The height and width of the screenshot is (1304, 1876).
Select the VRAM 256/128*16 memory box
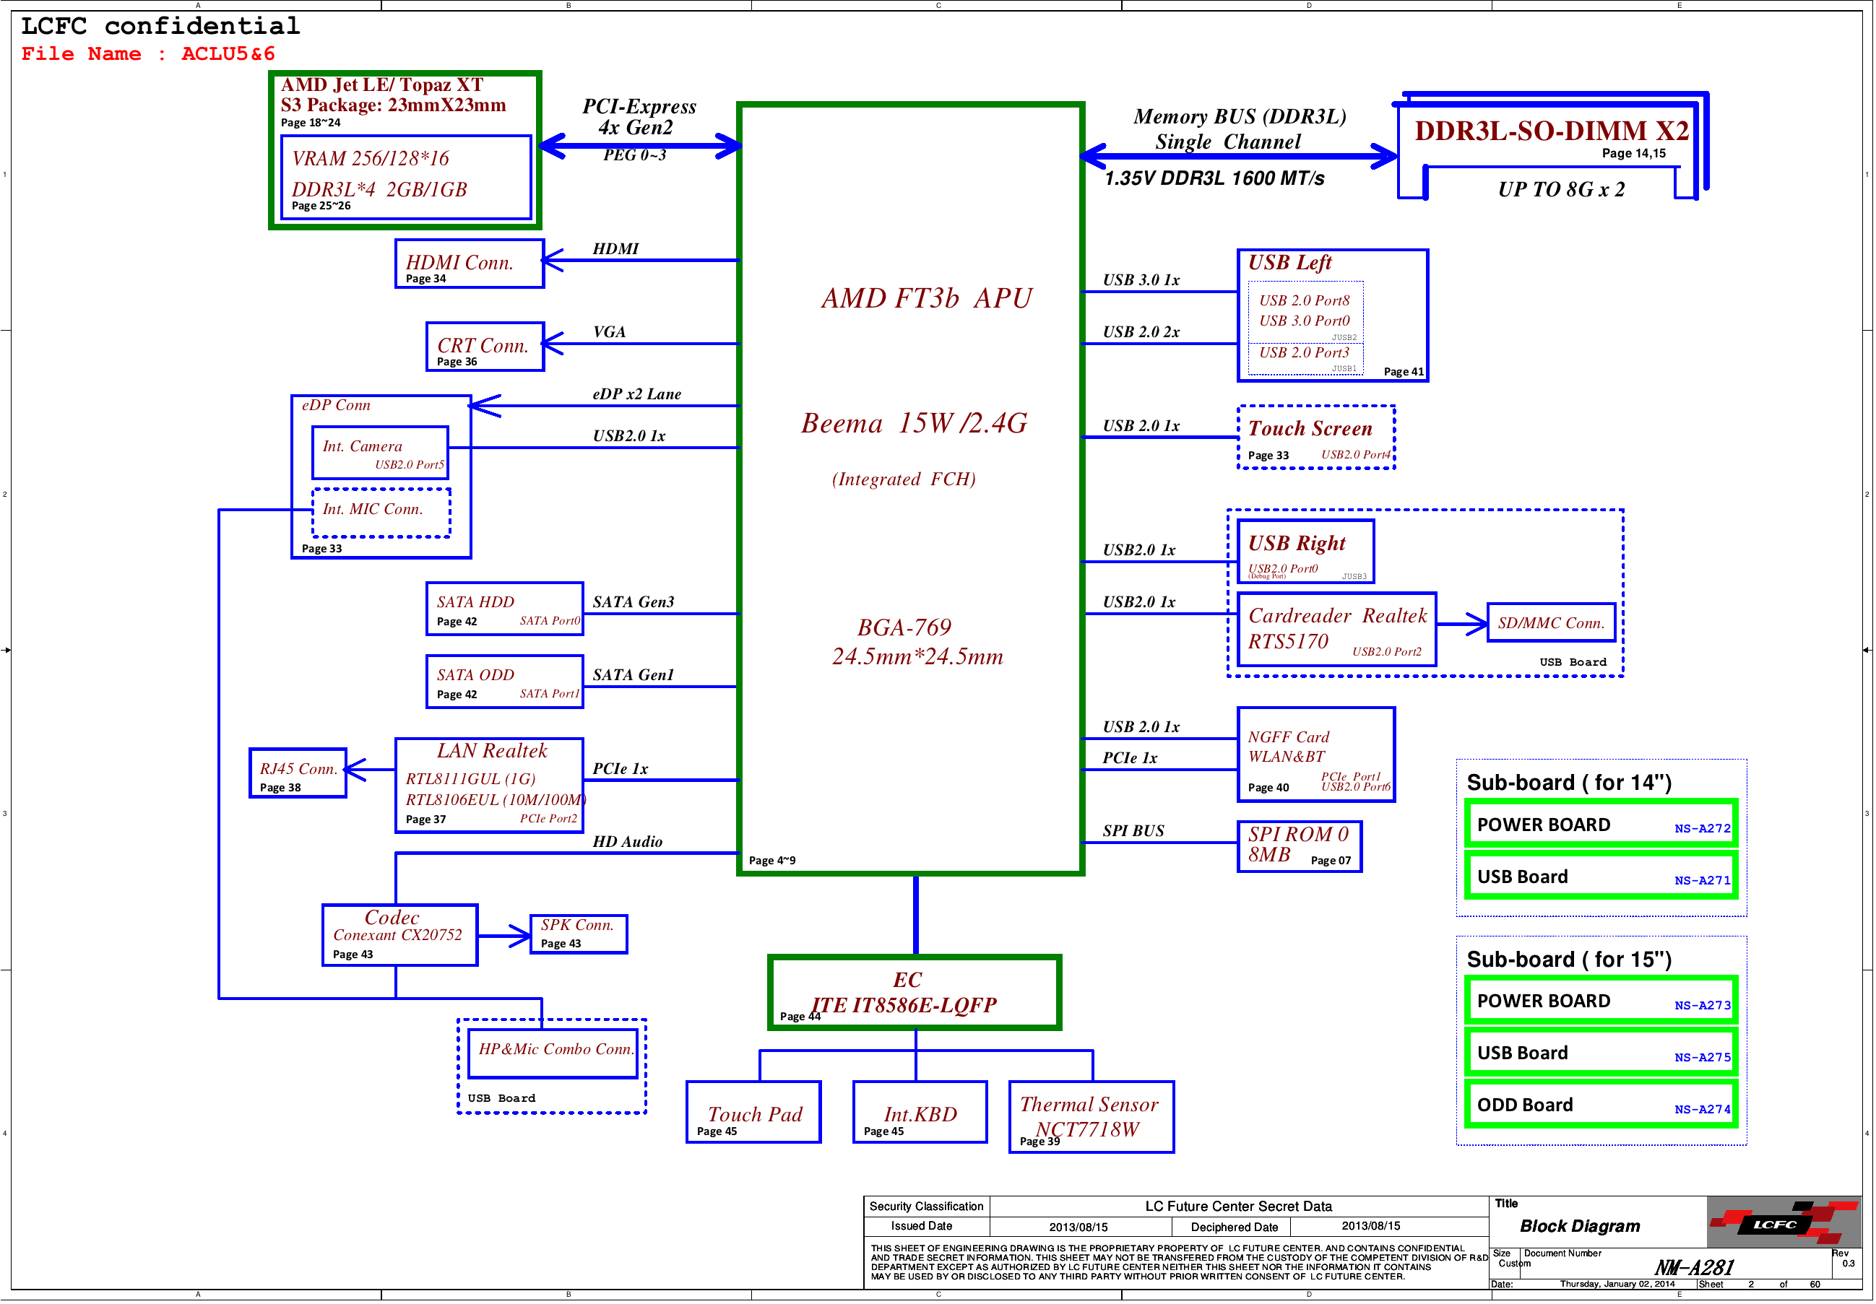pos(406,177)
